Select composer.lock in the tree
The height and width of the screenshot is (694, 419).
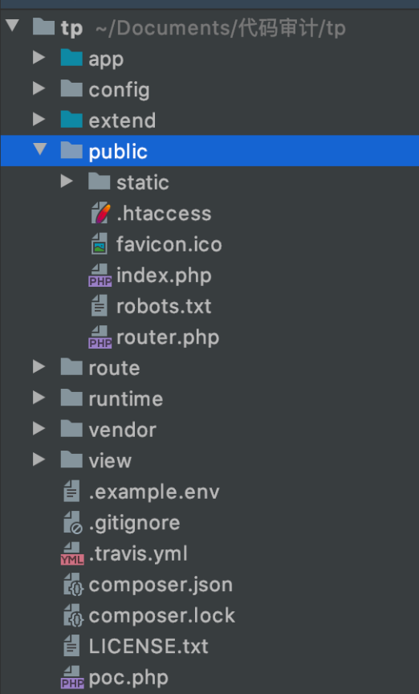[x=162, y=615]
